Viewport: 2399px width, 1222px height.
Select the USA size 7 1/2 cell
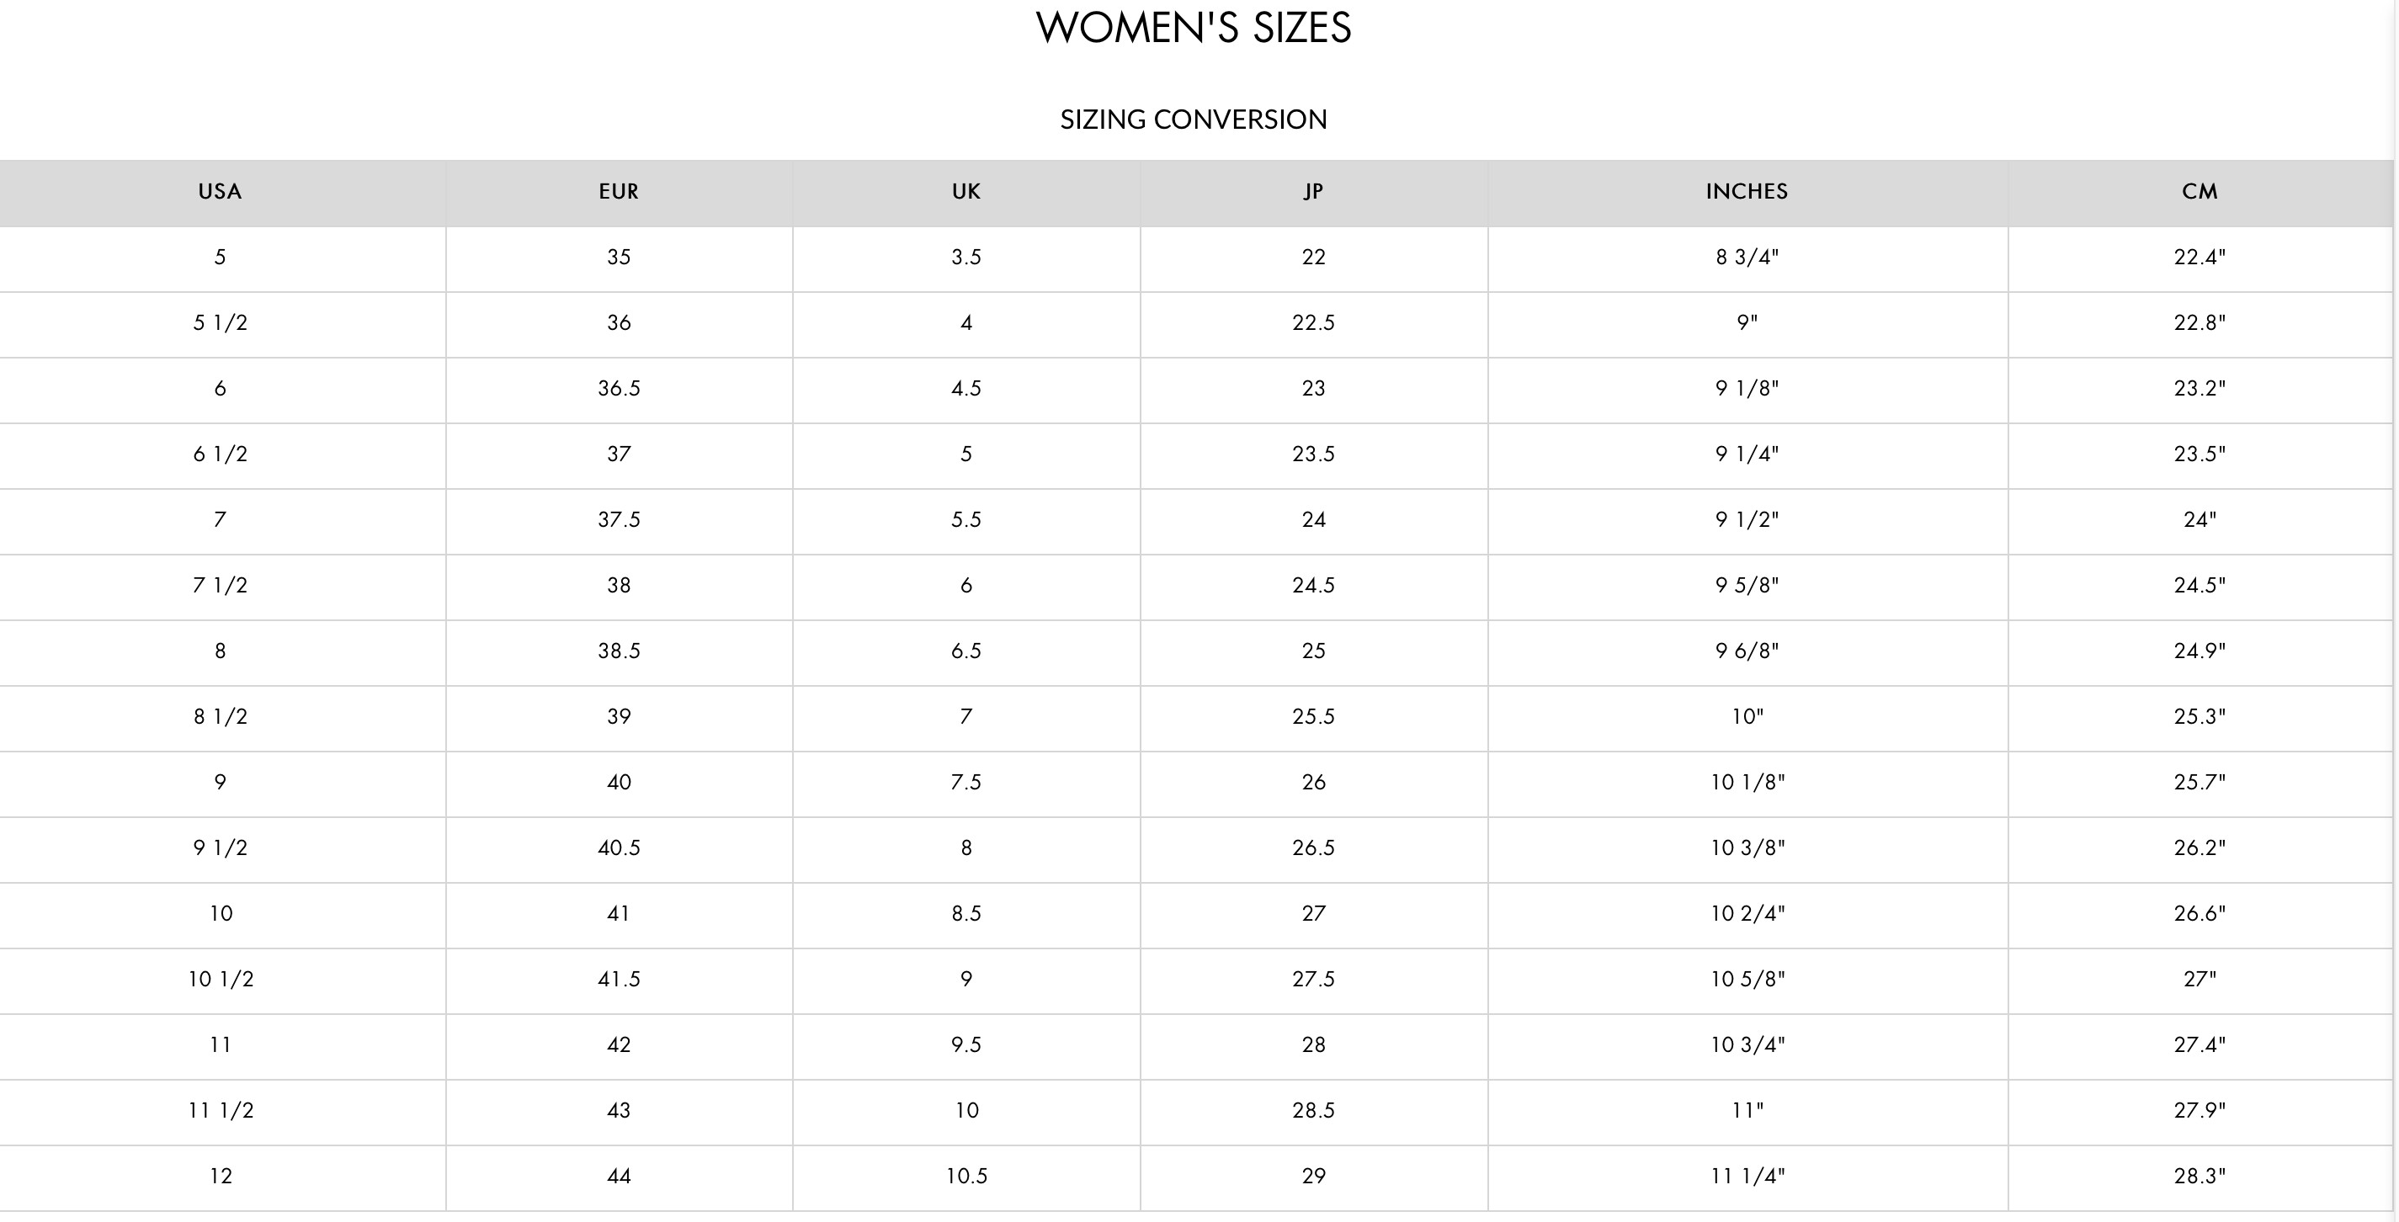220,586
